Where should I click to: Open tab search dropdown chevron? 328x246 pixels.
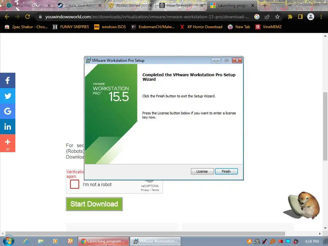tap(290, 5)
